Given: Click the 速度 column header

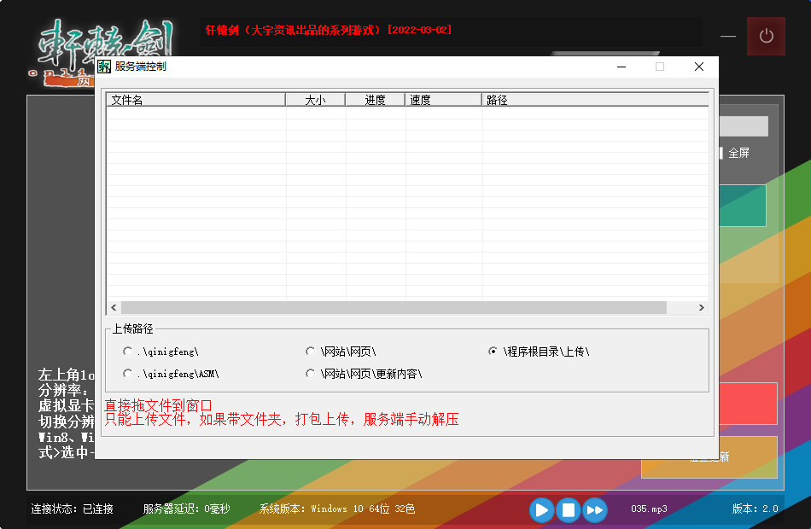Looking at the screenshot, I should coord(443,100).
